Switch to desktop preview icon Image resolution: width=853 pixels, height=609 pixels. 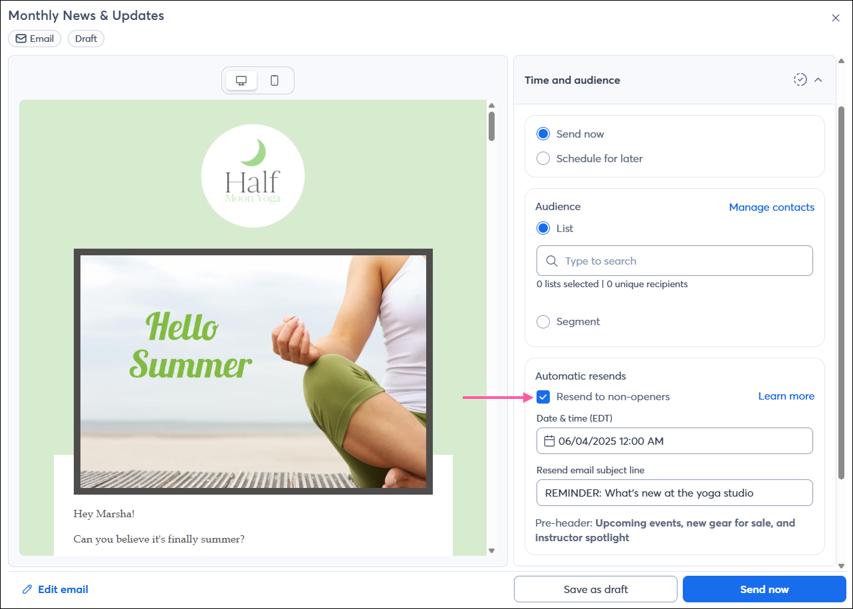pos(241,80)
